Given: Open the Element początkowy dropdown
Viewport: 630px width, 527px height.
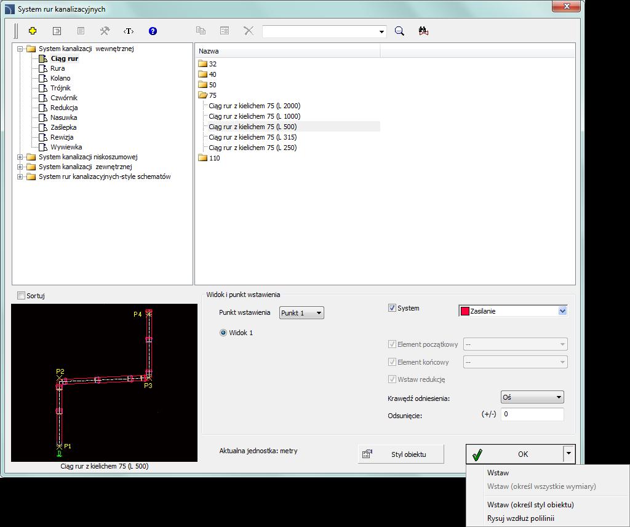Looking at the screenshot, I should 516,344.
